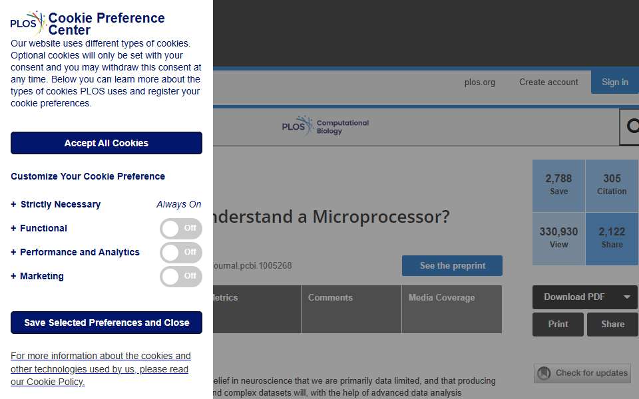Click the Print button
The height and width of the screenshot is (399, 639).
pyautogui.click(x=558, y=325)
